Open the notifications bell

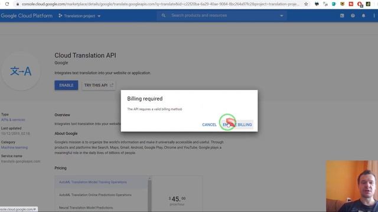tap(364, 16)
